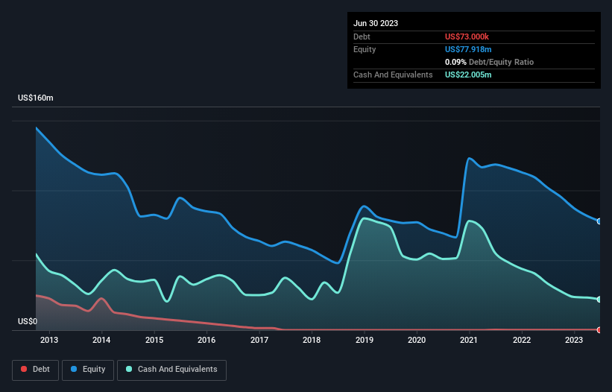Click the US$160m y-axis label
The image size is (612, 392).
(36, 98)
